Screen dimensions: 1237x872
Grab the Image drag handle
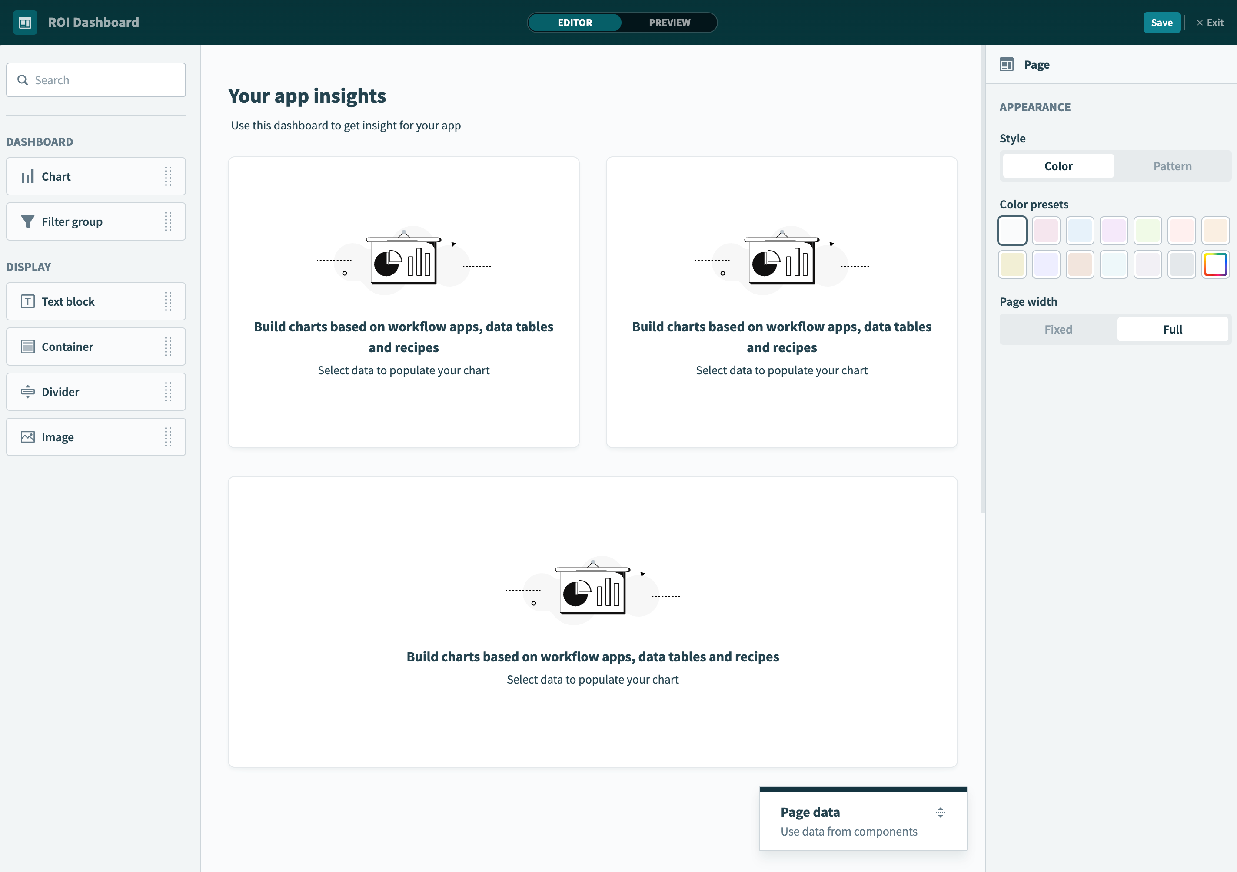click(169, 436)
